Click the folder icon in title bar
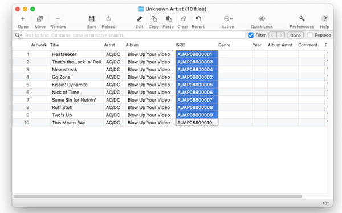This screenshot has height=213, width=342. [141, 9]
